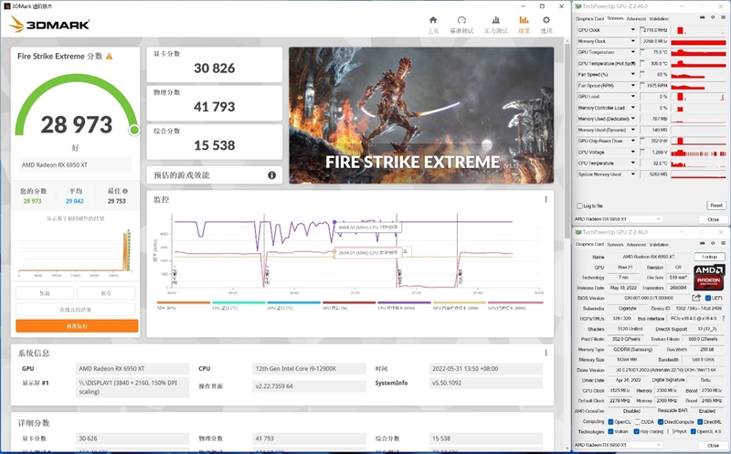The image size is (731, 454).
Task: Open the 3DMark stress tests icon
Action: pyautogui.click(x=495, y=20)
